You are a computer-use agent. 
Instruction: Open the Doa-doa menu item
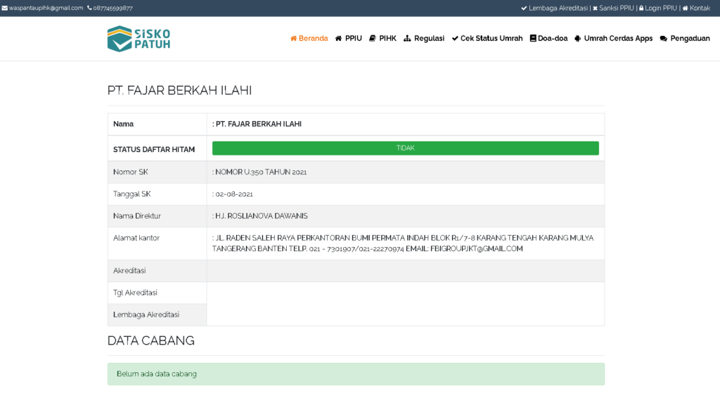(x=553, y=39)
